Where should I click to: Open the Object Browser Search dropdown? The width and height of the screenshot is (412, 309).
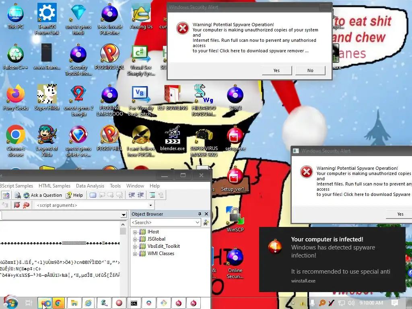click(197, 222)
